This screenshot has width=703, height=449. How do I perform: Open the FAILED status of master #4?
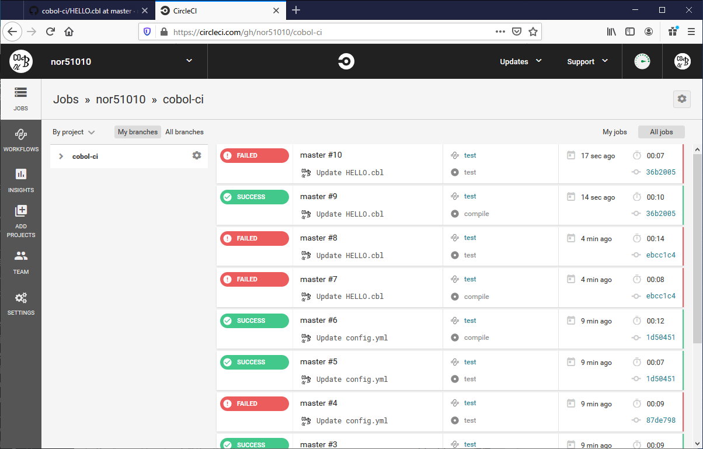point(255,403)
